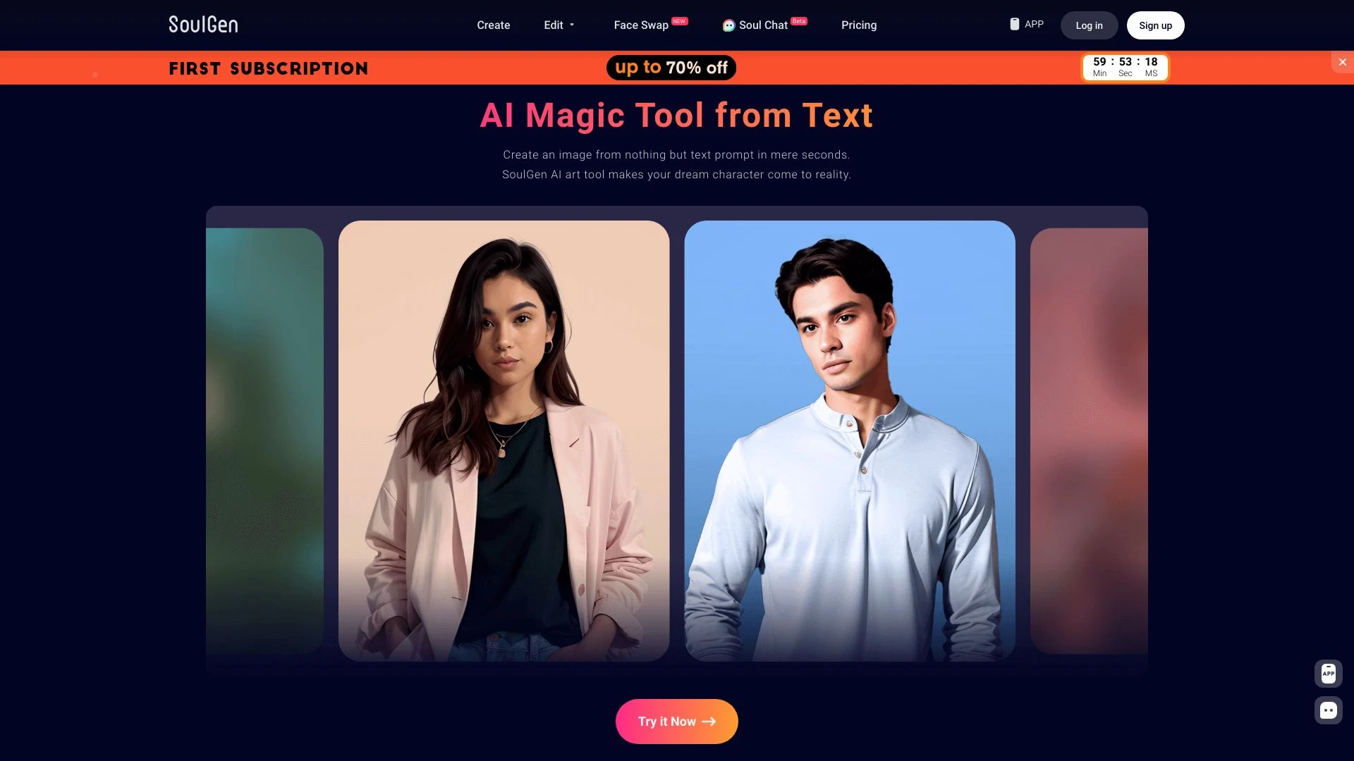Click the Sign up button

click(1155, 25)
